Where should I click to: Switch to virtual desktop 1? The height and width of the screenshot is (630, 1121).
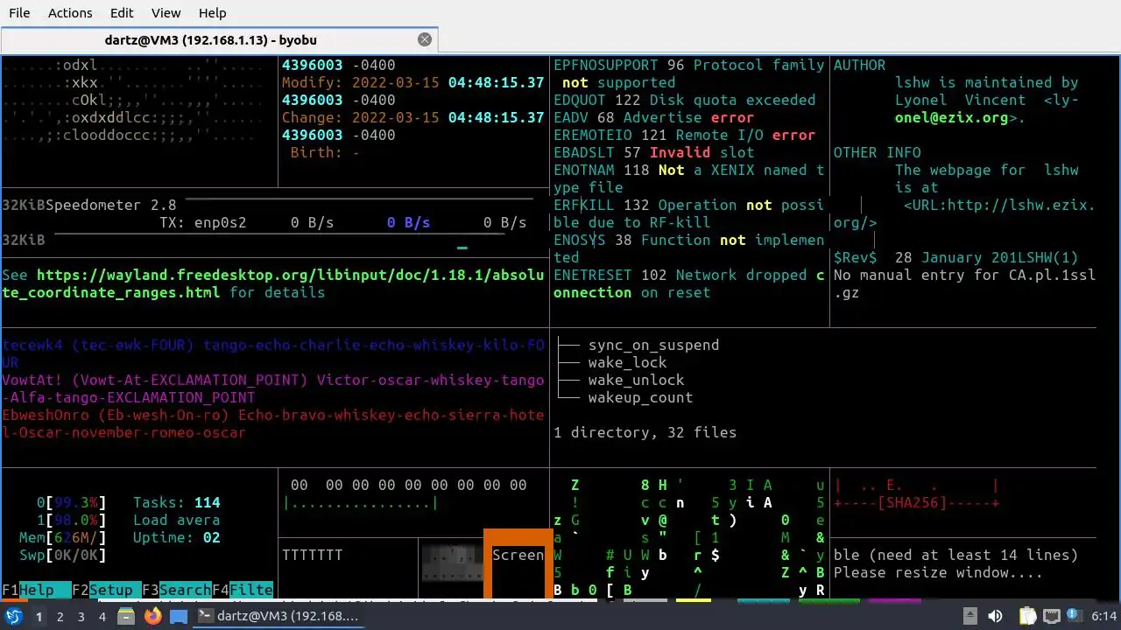point(39,616)
